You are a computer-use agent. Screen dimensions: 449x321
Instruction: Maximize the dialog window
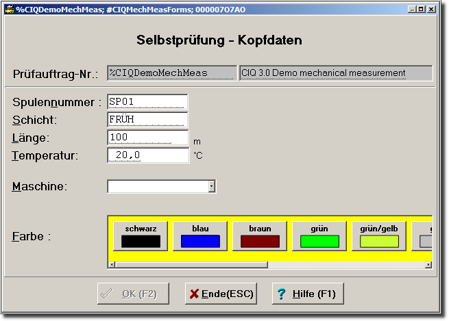(x=421, y=10)
